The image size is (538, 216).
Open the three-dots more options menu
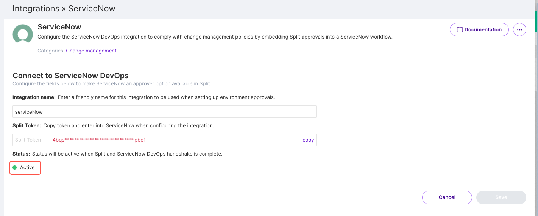click(519, 30)
